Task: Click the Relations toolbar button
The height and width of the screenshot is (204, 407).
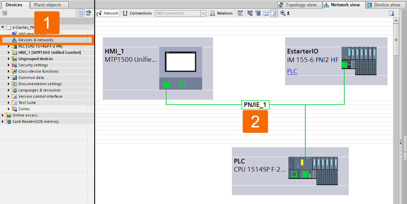Action: tap(222, 13)
